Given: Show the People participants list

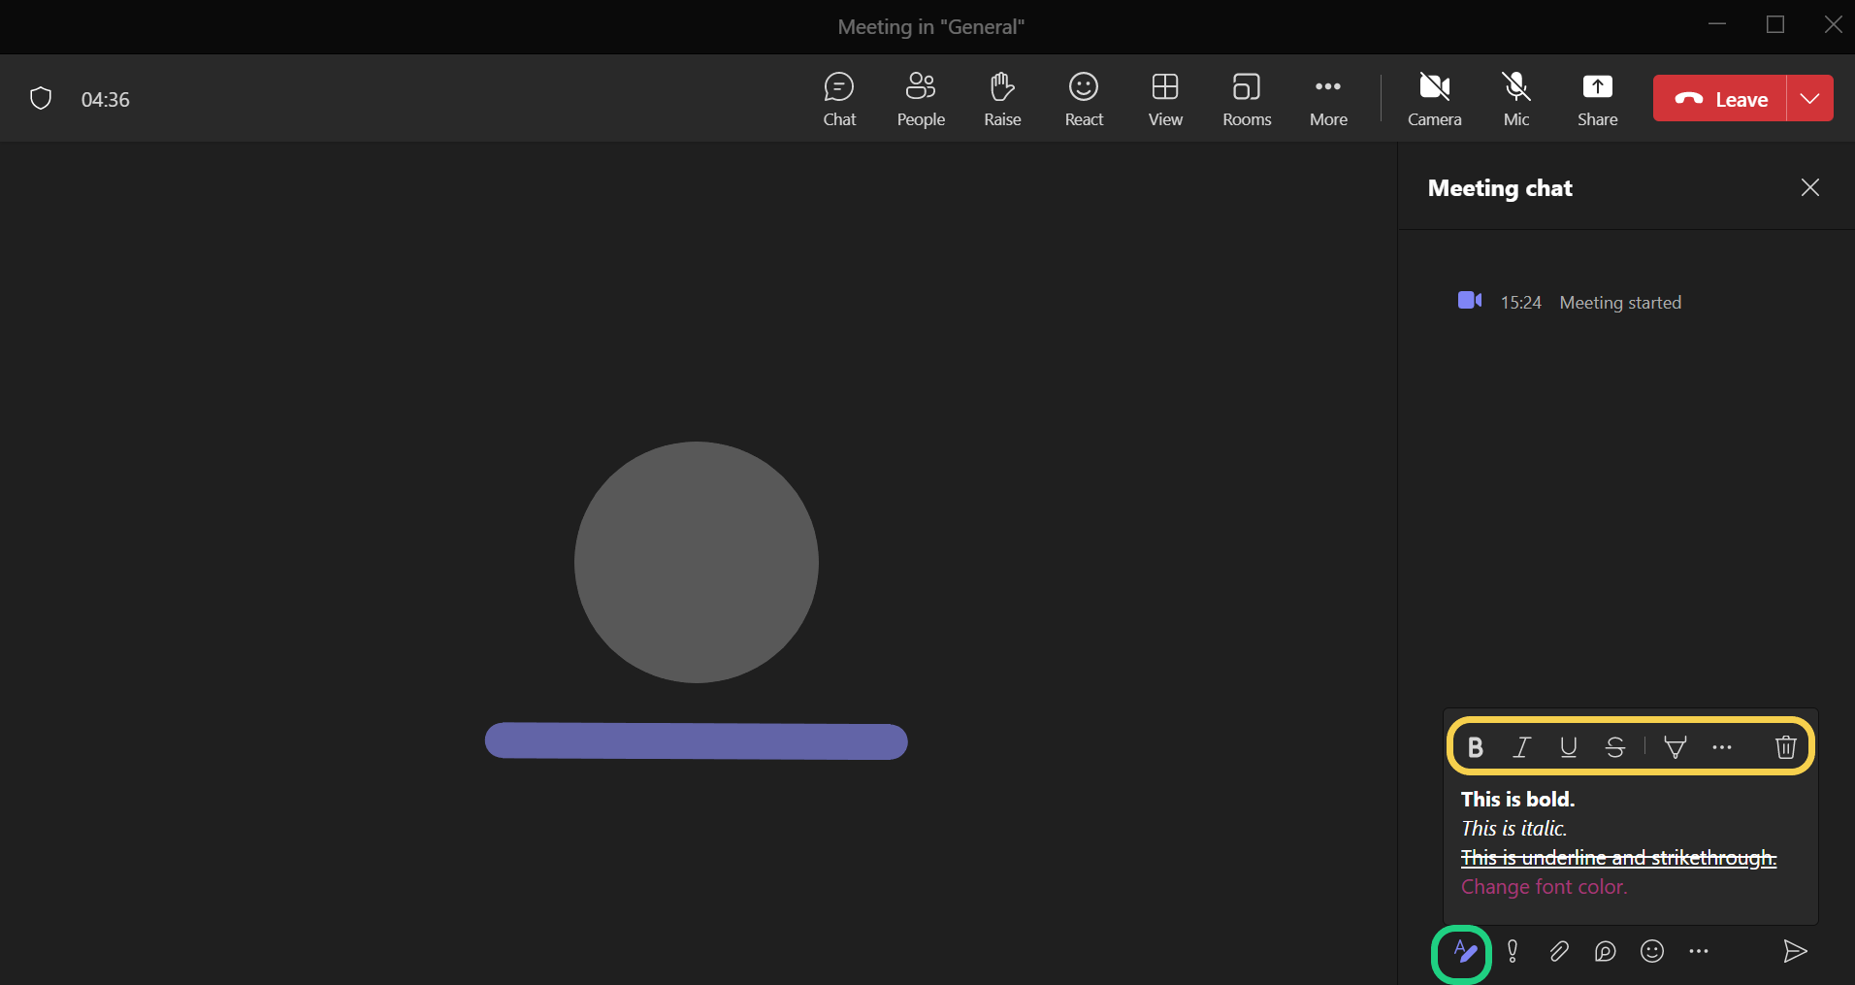Looking at the screenshot, I should [x=920, y=99].
